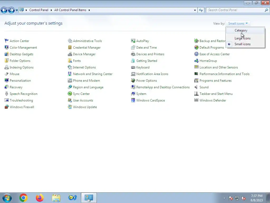
Task: Click the Folder Options icon
Action: [x=7, y=61]
